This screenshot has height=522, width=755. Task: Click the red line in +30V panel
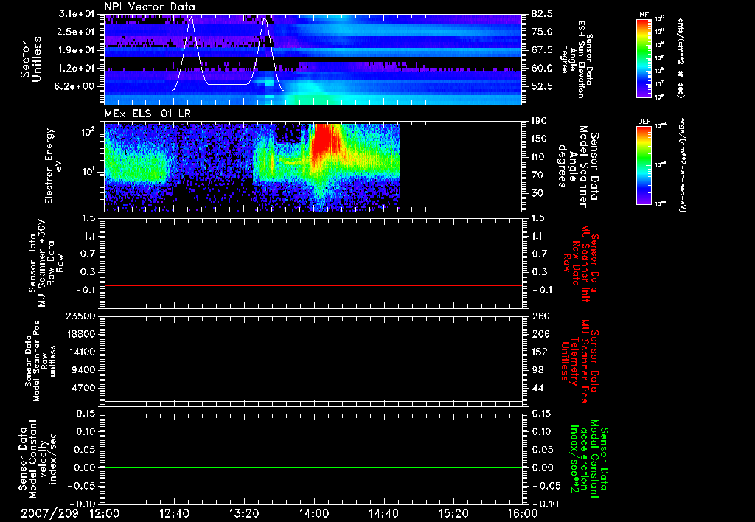coord(313,285)
